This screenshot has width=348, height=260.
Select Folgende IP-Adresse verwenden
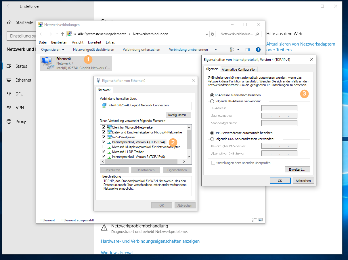(212, 101)
